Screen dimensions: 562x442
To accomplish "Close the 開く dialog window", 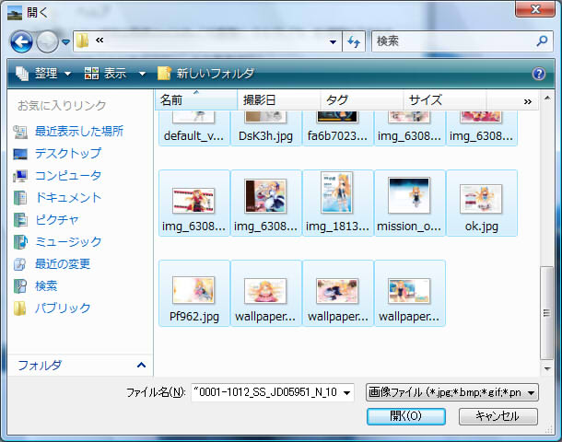I will coord(535,9).
